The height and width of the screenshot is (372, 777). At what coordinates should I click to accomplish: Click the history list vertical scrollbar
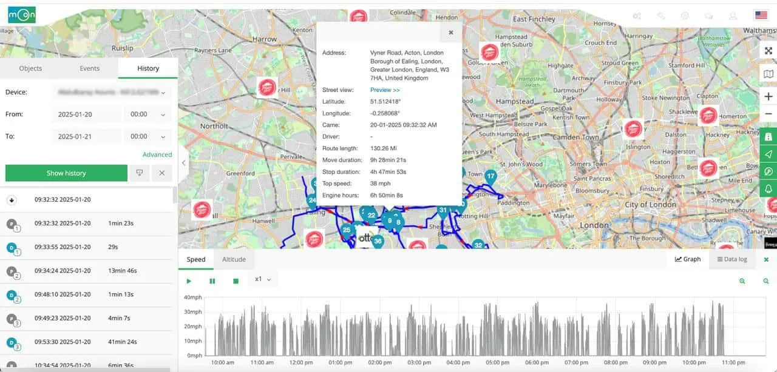click(x=175, y=195)
